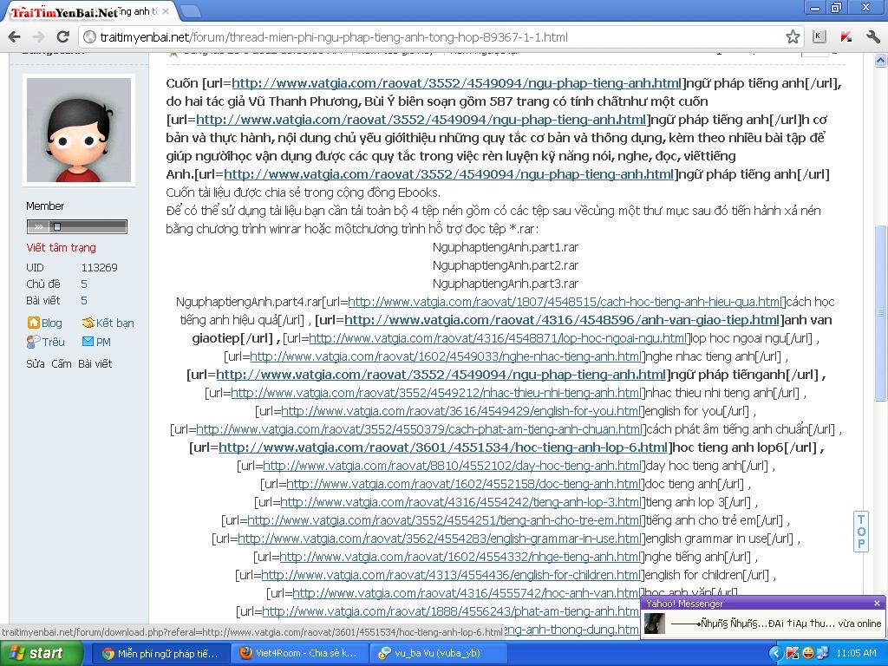This screenshot has height=666, width=888.
Task: Click the vertical scrollbar thumb
Action: point(881,313)
